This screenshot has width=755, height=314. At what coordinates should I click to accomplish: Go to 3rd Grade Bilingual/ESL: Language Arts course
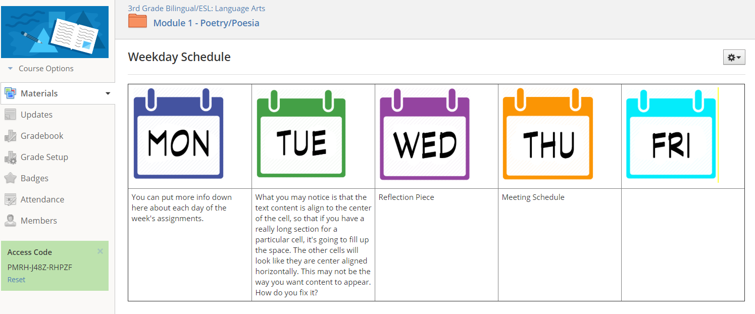(196, 8)
